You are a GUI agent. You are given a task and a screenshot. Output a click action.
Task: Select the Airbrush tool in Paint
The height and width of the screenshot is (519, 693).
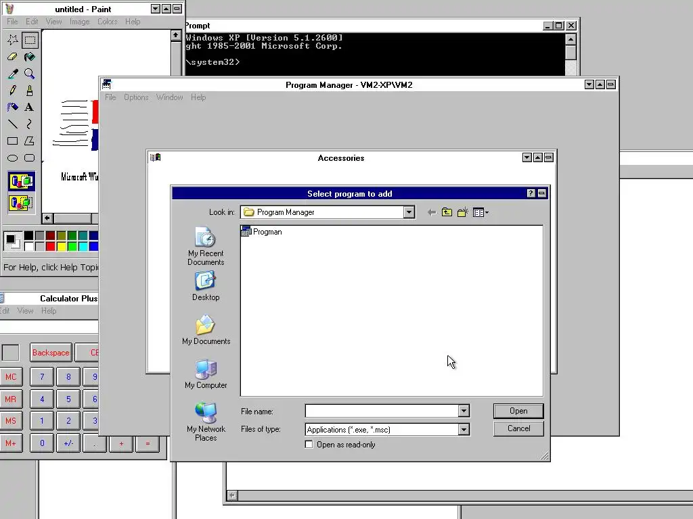coord(12,107)
